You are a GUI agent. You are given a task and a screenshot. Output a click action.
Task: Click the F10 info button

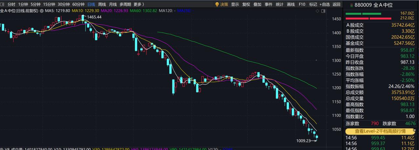pyautogui.click(x=302, y=5)
